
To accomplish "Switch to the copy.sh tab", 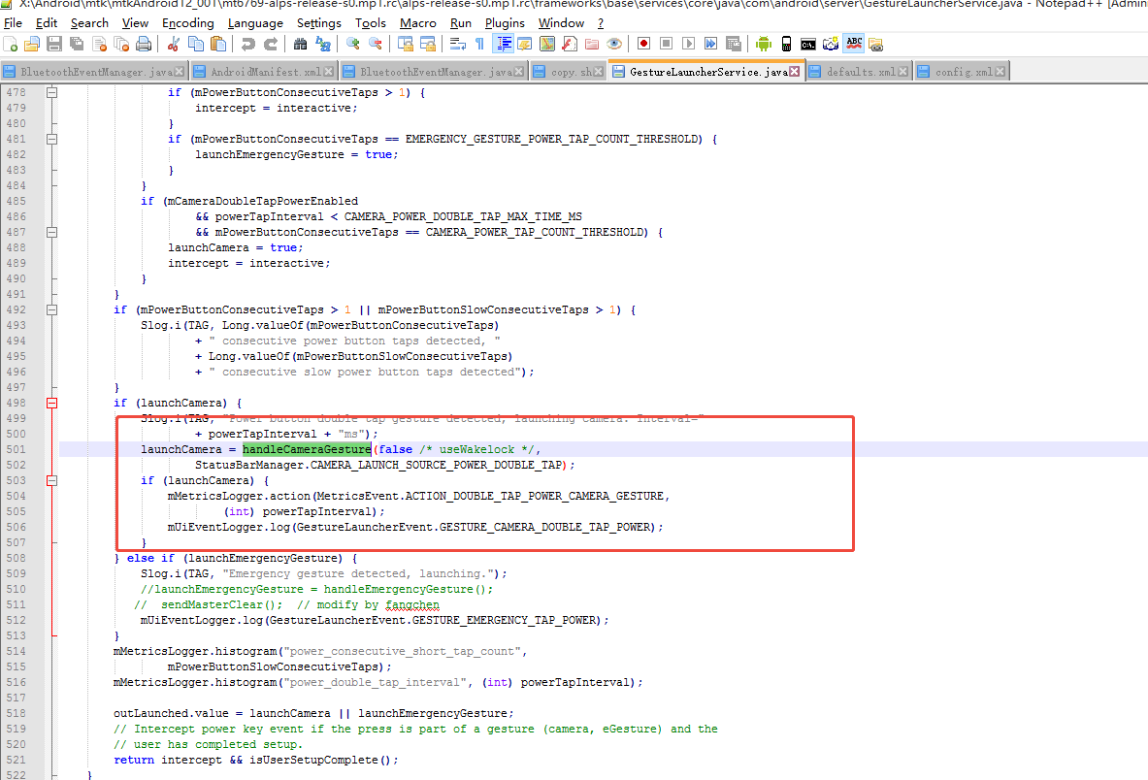I will click(x=568, y=72).
